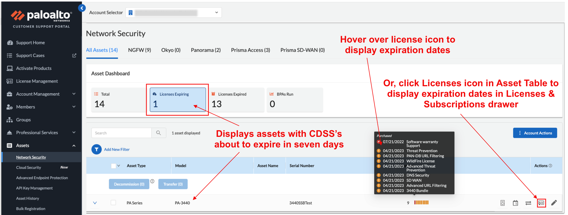Open document icon in PA-3440 row actions
This screenshot has width=568, height=215.
click(x=503, y=203)
